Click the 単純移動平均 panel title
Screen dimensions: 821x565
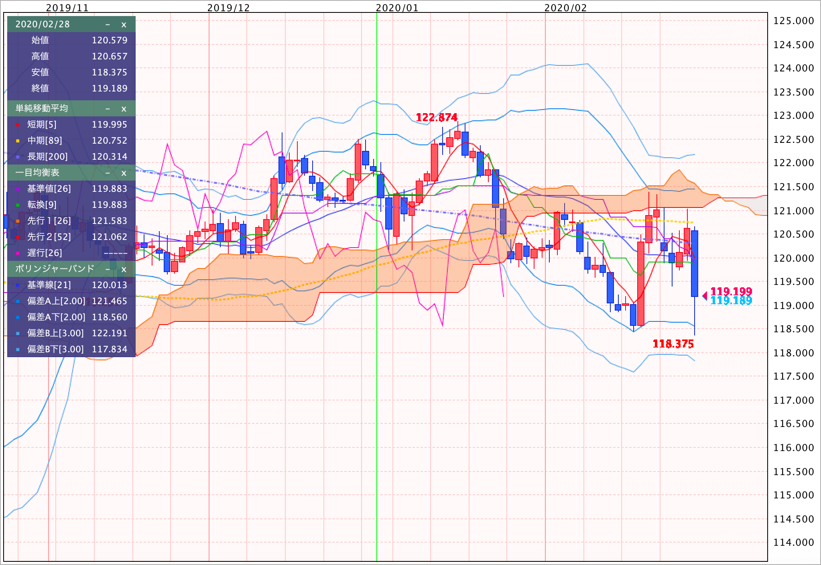42,108
